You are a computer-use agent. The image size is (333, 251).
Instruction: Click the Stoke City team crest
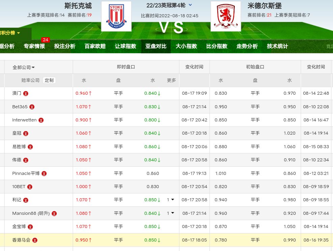(116, 16)
